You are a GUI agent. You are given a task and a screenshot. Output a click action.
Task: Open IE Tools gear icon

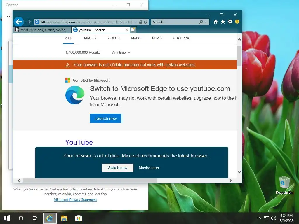[x=230, y=22]
